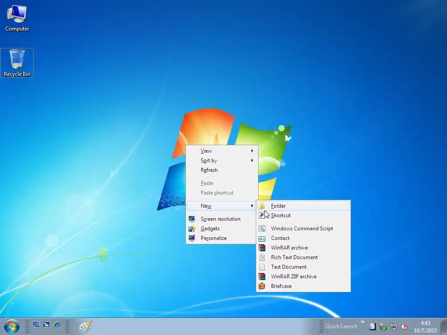This screenshot has width=447, height=335.
Task: Open the Windows Start orb
Action: pos(12,326)
